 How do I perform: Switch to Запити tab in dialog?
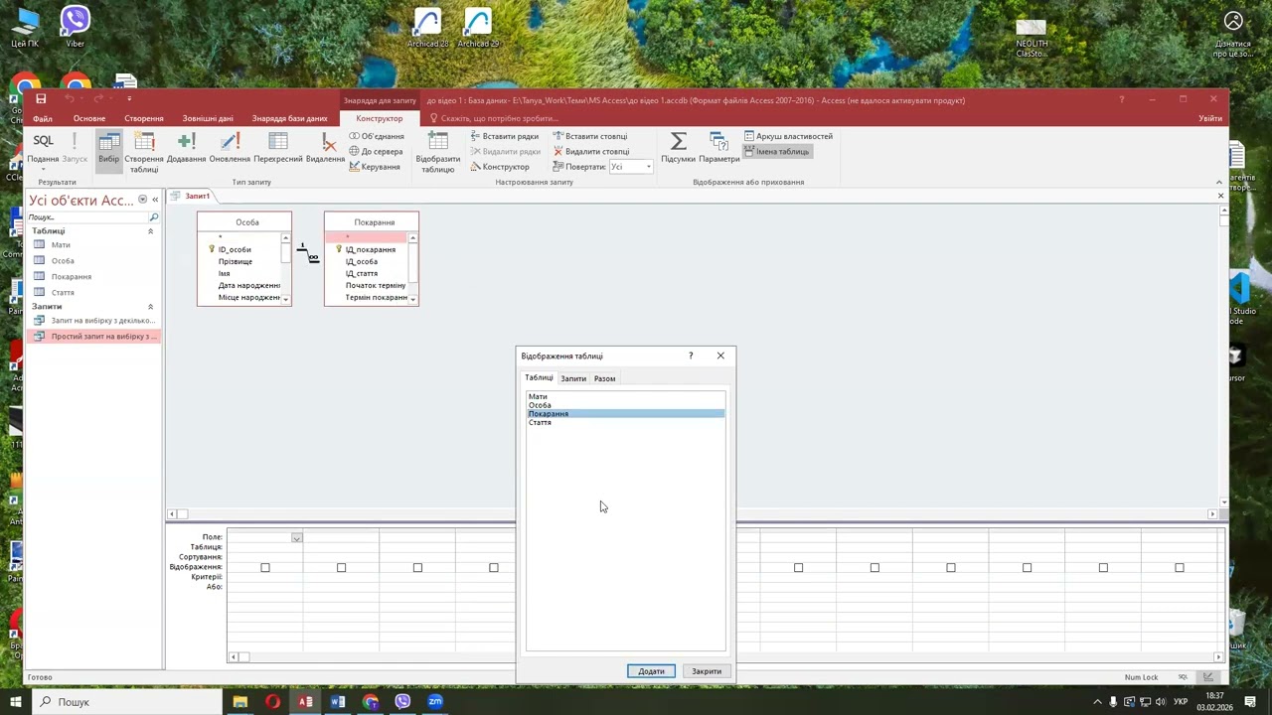click(x=573, y=378)
